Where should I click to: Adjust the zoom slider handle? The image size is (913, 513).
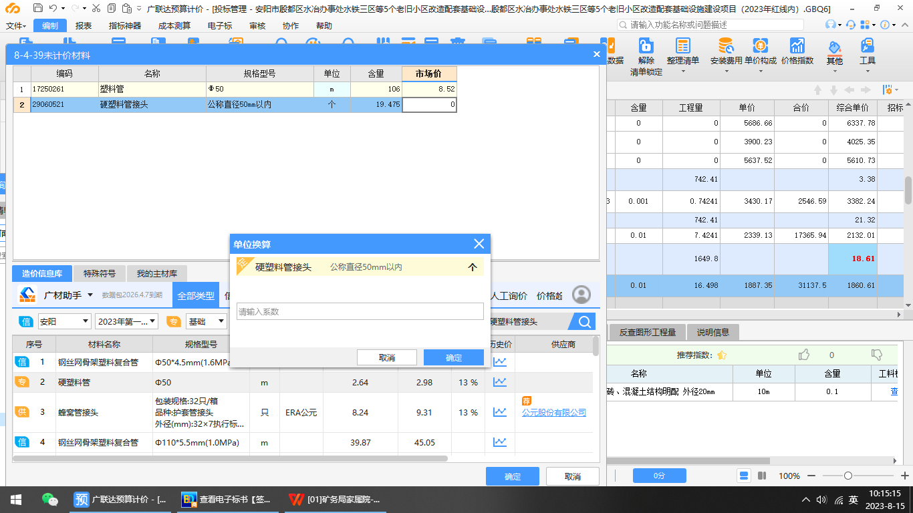click(x=848, y=476)
